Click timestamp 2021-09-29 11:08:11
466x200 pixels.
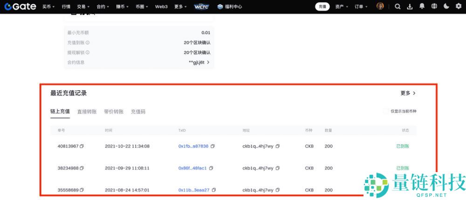(127, 168)
